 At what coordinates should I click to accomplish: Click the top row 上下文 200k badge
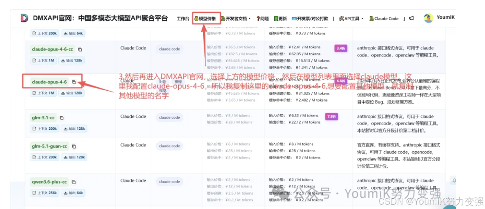45,33
